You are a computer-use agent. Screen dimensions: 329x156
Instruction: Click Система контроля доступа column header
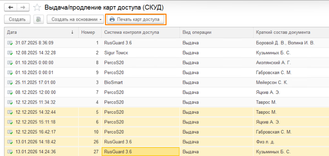[x=140, y=32]
